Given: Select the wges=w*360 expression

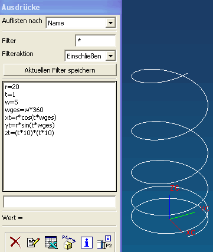Looking at the screenshot, I should (24, 110).
